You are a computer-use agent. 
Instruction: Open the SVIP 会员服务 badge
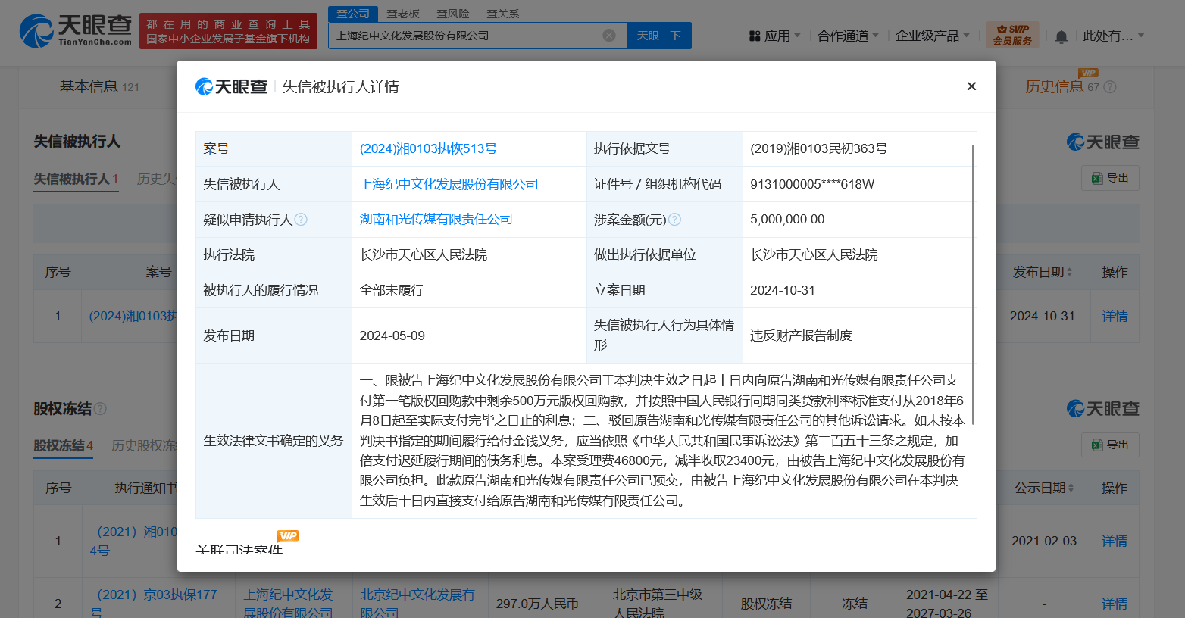(1013, 35)
